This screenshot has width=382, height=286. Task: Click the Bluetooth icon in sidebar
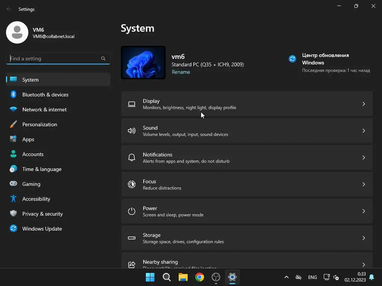[x=13, y=94]
